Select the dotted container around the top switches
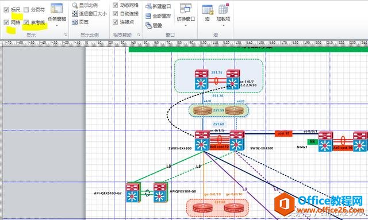368x220 pixels. [x=218, y=75]
